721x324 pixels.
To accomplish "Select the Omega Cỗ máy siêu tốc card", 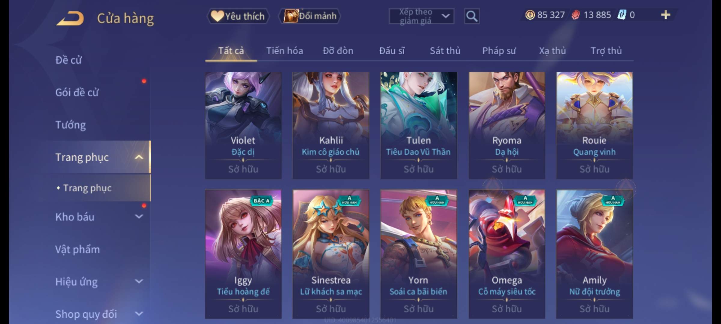I will point(507,254).
